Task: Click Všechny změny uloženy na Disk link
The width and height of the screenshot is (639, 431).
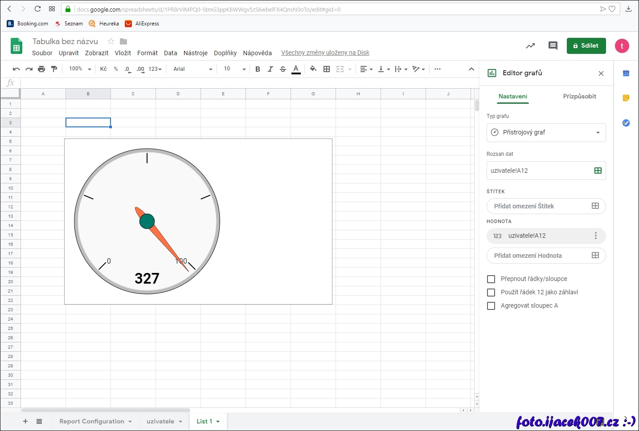Action: 325,53
